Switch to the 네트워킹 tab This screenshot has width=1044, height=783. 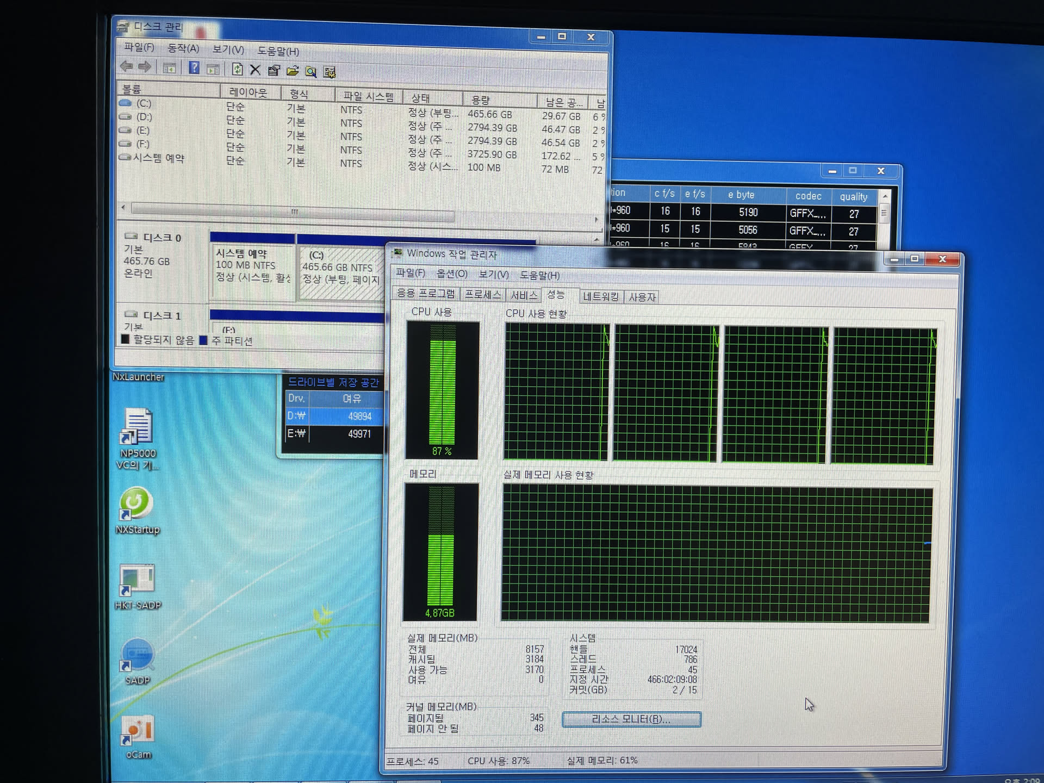pos(600,297)
